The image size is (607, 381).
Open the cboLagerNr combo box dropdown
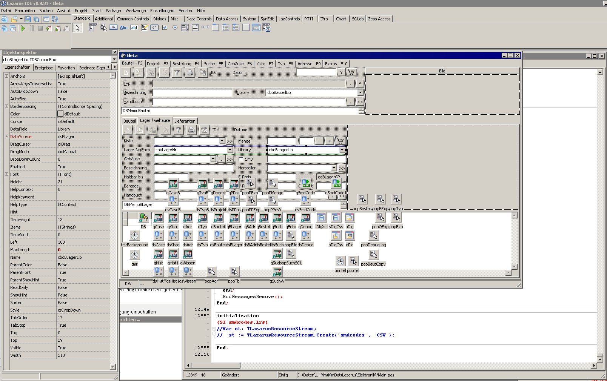click(230, 150)
